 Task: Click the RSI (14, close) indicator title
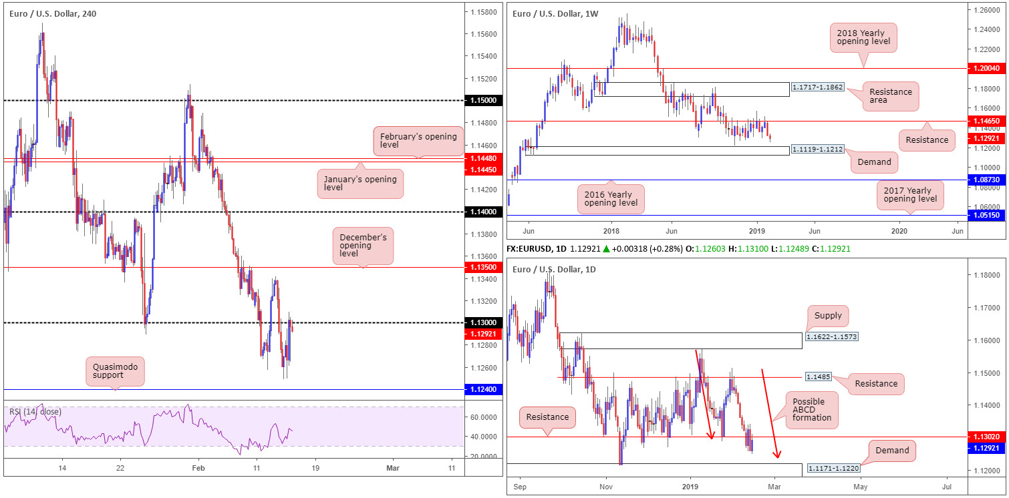(35, 411)
